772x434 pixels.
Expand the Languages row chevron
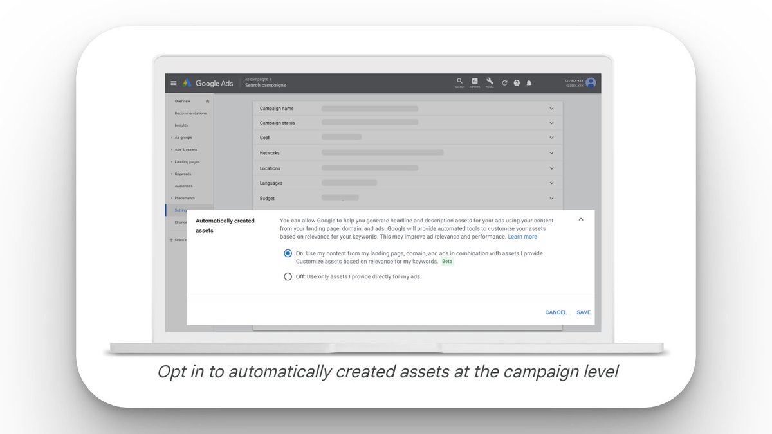551,183
